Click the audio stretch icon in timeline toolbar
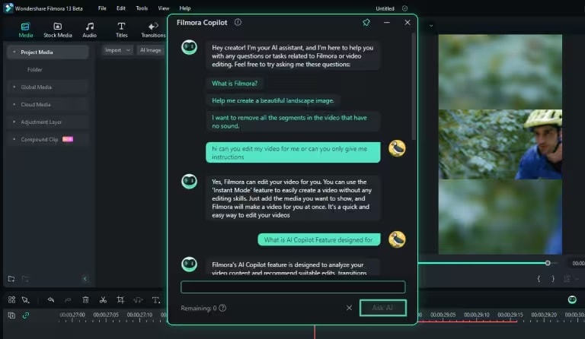 click(x=138, y=299)
